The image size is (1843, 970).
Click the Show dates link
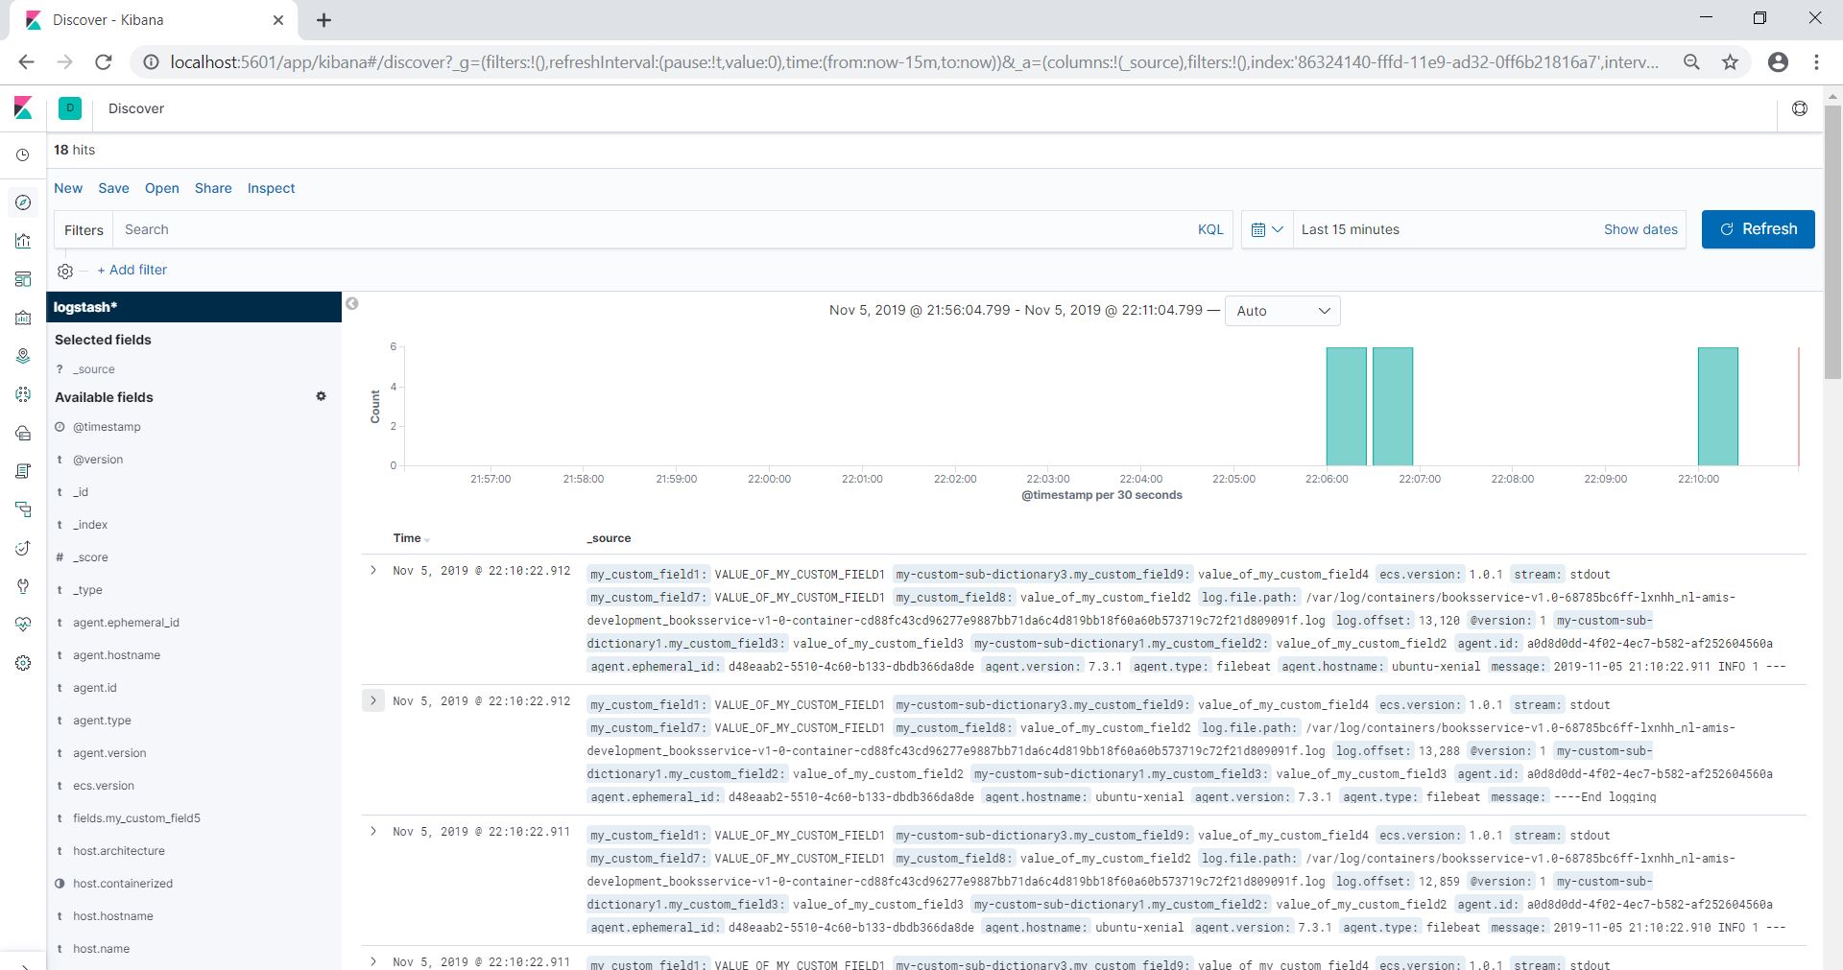coord(1640,229)
